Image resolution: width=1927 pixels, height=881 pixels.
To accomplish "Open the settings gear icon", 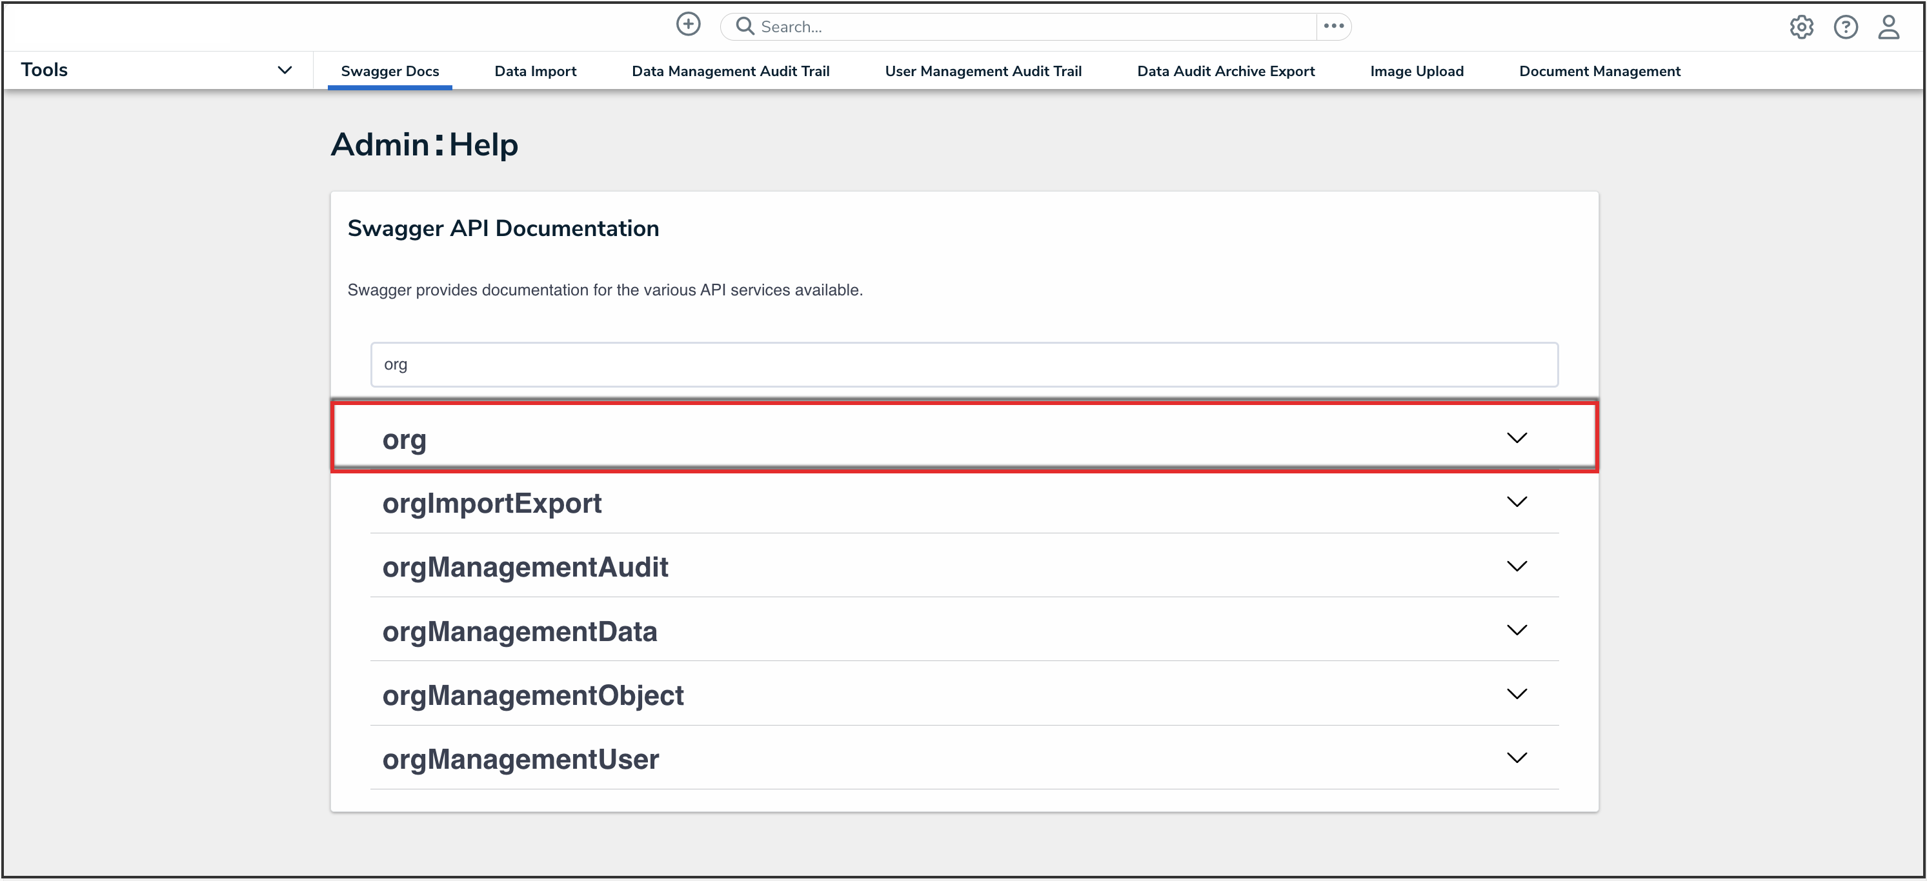I will pyautogui.click(x=1802, y=27).
